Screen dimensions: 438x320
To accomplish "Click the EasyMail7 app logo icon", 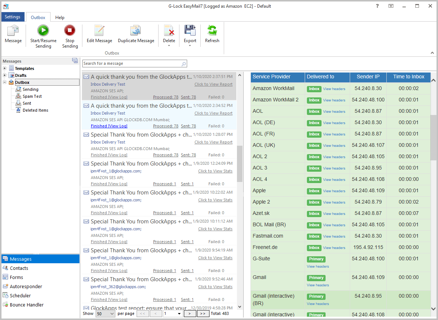I will click(x=6, y=6).
